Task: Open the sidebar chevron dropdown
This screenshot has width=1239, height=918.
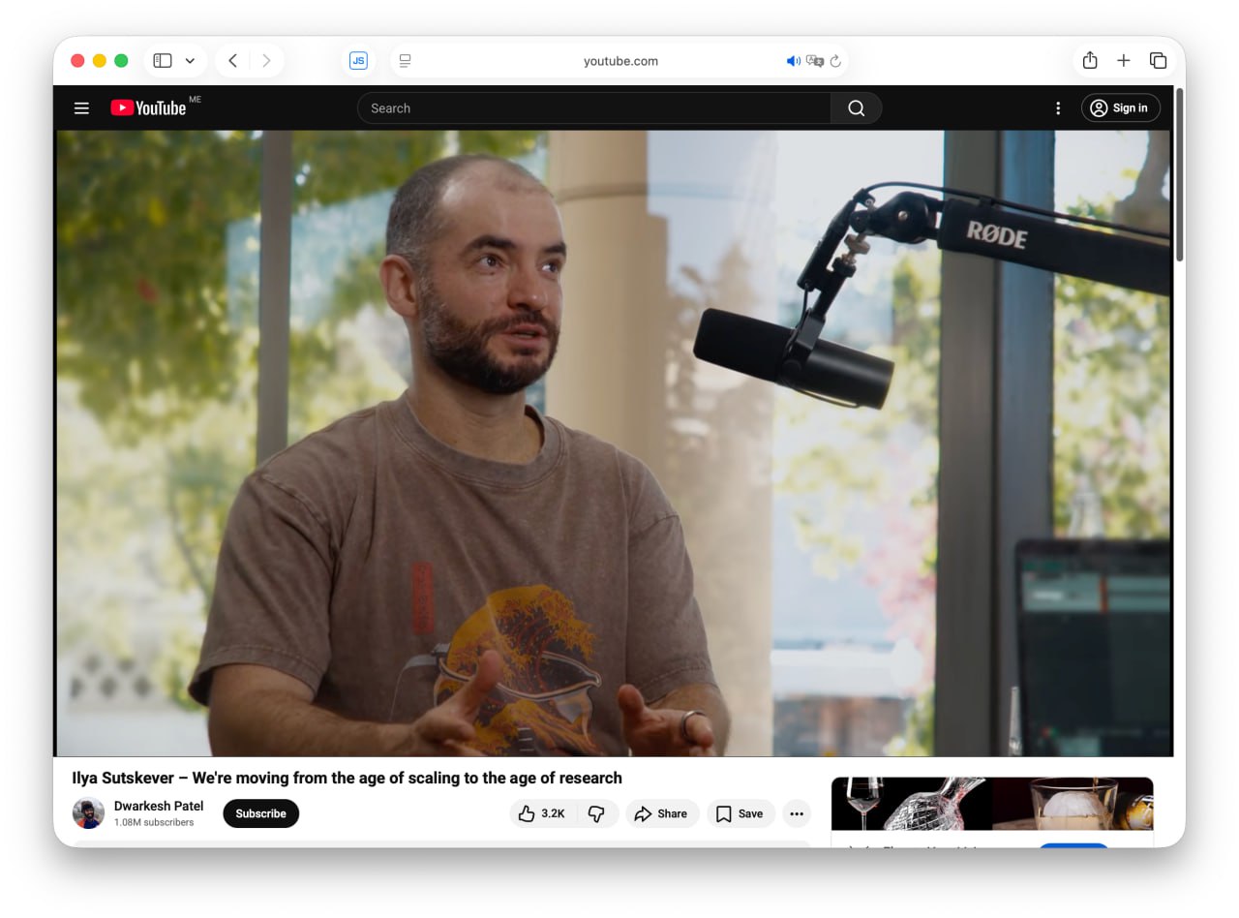Action: [x=190, y=60]
